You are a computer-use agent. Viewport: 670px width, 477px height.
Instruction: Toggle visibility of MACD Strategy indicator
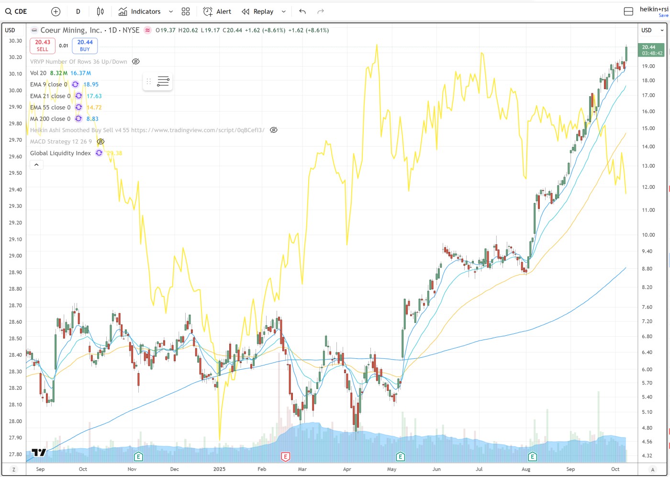[x=100, y=142]
